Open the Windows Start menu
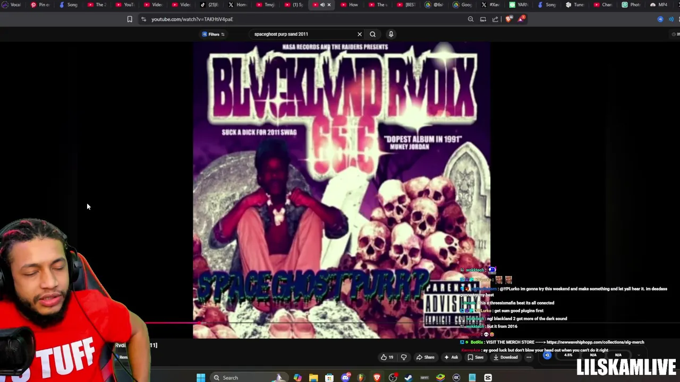Image resolution: width=680 pixels, height=382 pixels. coord(201,378)
